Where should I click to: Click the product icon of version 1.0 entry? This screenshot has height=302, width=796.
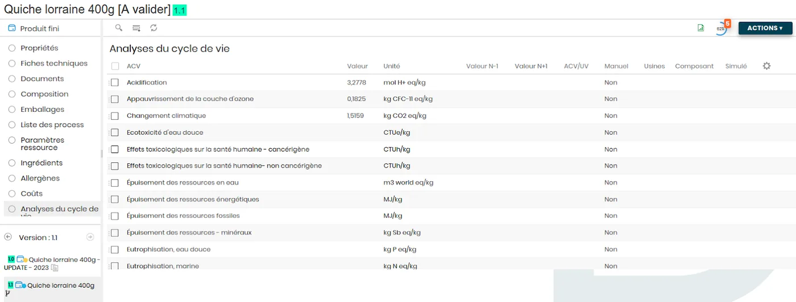[22, 259]
